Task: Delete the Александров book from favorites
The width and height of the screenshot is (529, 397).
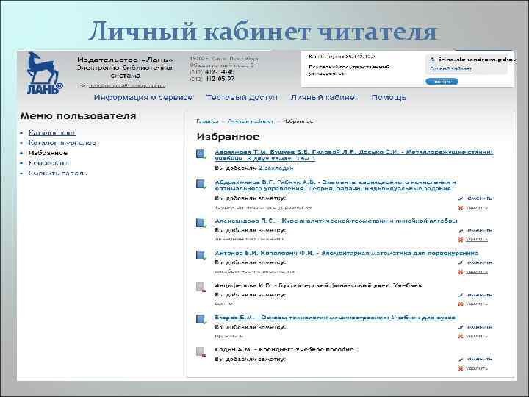Action: click(x=473, y=240)
